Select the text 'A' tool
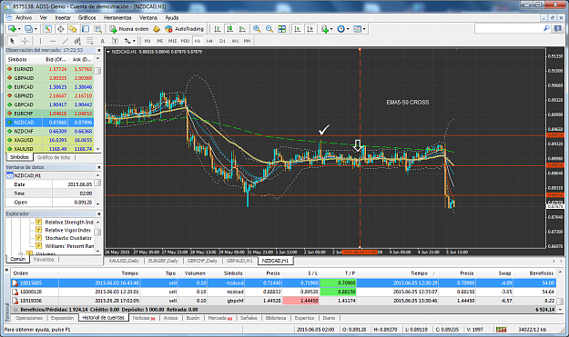 click(102, 41)
